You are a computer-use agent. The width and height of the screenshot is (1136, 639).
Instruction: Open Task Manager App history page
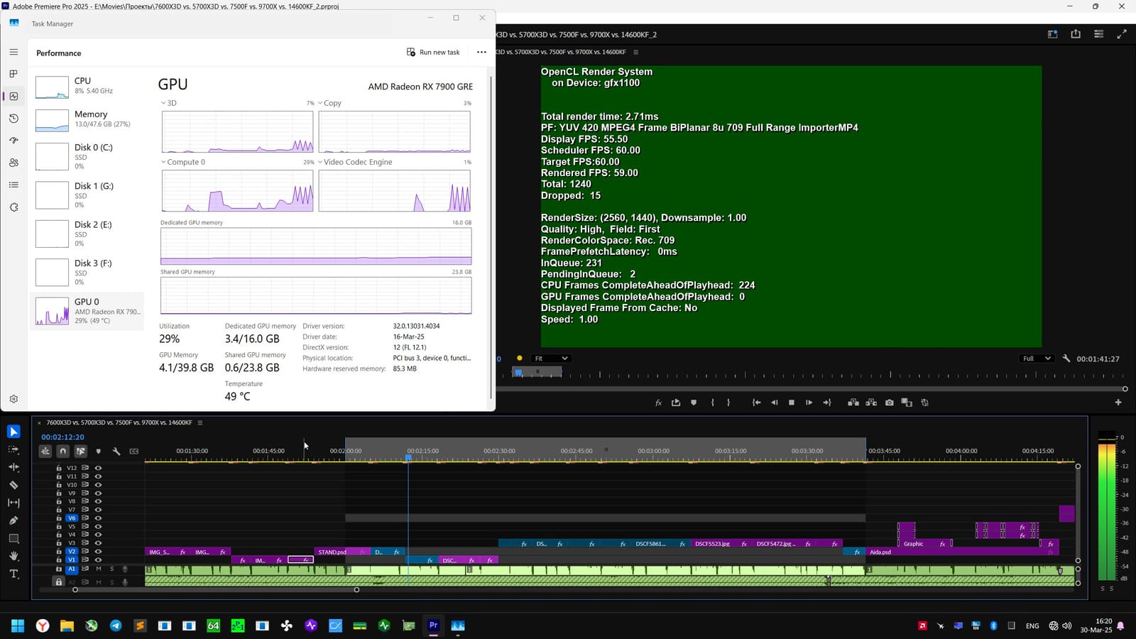[x=13, y=119]
